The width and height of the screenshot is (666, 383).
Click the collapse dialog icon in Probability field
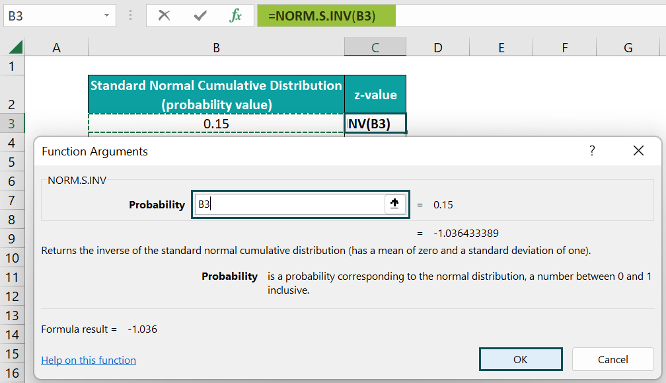(394, 204)
